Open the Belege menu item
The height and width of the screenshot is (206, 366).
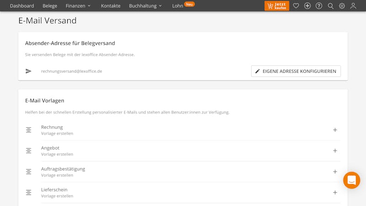[50, 6]
